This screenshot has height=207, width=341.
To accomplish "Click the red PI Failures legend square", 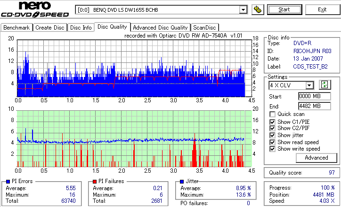I will tap(95, 182).
